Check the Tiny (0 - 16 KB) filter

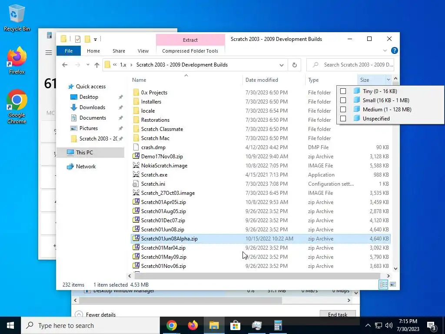(x=343, y=91)
